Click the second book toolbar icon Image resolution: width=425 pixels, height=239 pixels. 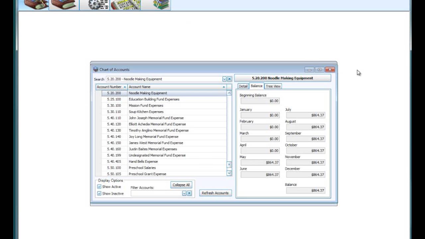pos(64,5)
